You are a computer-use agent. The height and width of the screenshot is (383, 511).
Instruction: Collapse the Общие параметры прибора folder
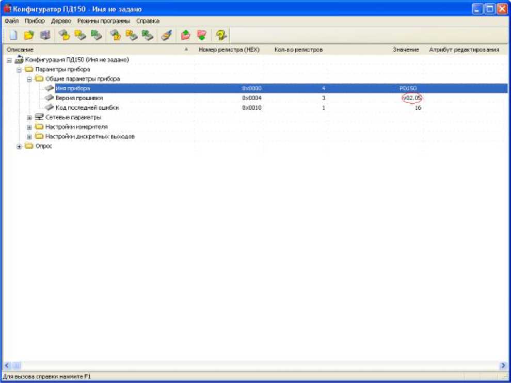pos(29,79)
